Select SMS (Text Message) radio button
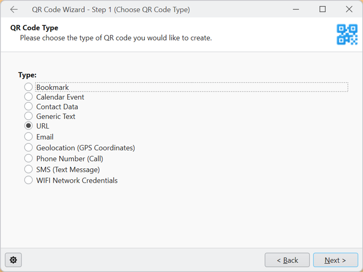The width and height of the screenshot is (363, 272). click(x=28, y=169)
